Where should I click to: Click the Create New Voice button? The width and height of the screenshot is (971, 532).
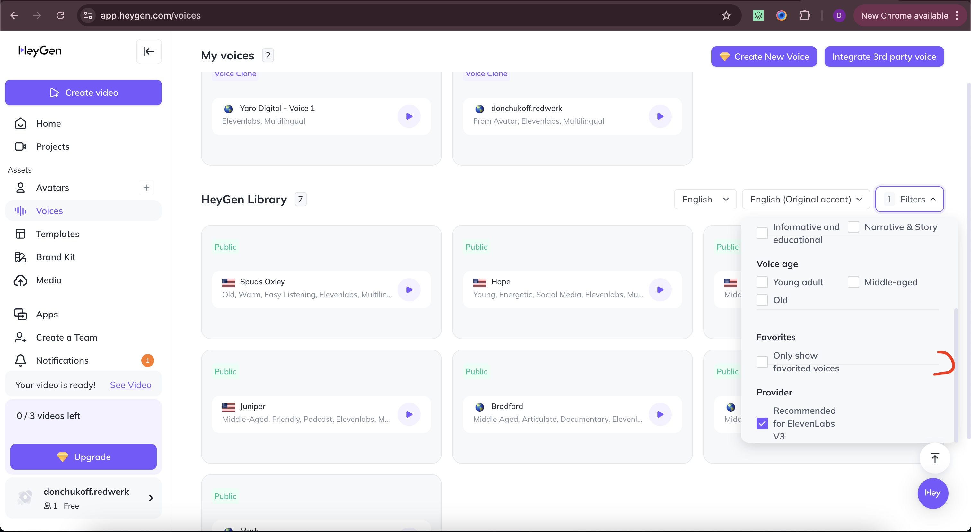[764, 57]
